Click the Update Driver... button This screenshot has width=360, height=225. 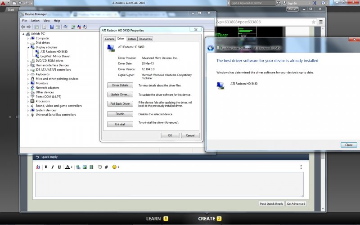(x=120, y=94)
